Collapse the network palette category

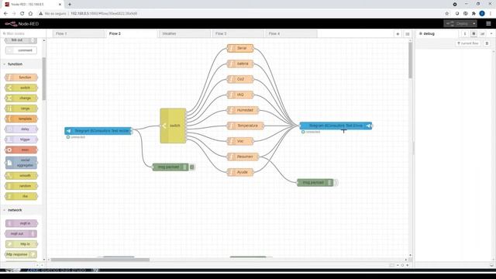(15, 210)
